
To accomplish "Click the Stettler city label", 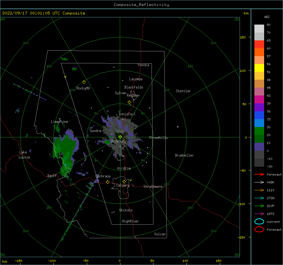I will (183, 91).
